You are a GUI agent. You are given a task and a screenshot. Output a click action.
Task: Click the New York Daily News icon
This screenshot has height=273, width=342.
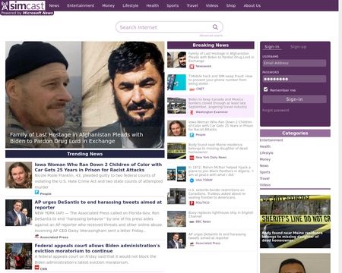click(192, 158)
